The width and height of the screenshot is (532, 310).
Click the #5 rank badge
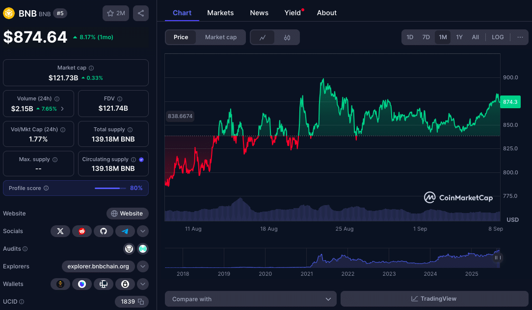pyautogui.click(x=60, y=14)
